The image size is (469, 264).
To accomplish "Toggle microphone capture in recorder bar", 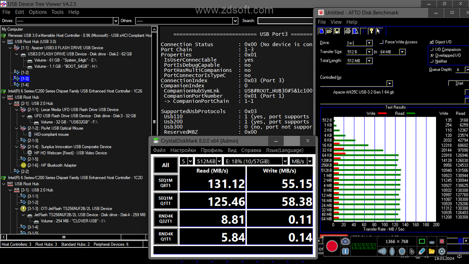I will pos(392,251).
